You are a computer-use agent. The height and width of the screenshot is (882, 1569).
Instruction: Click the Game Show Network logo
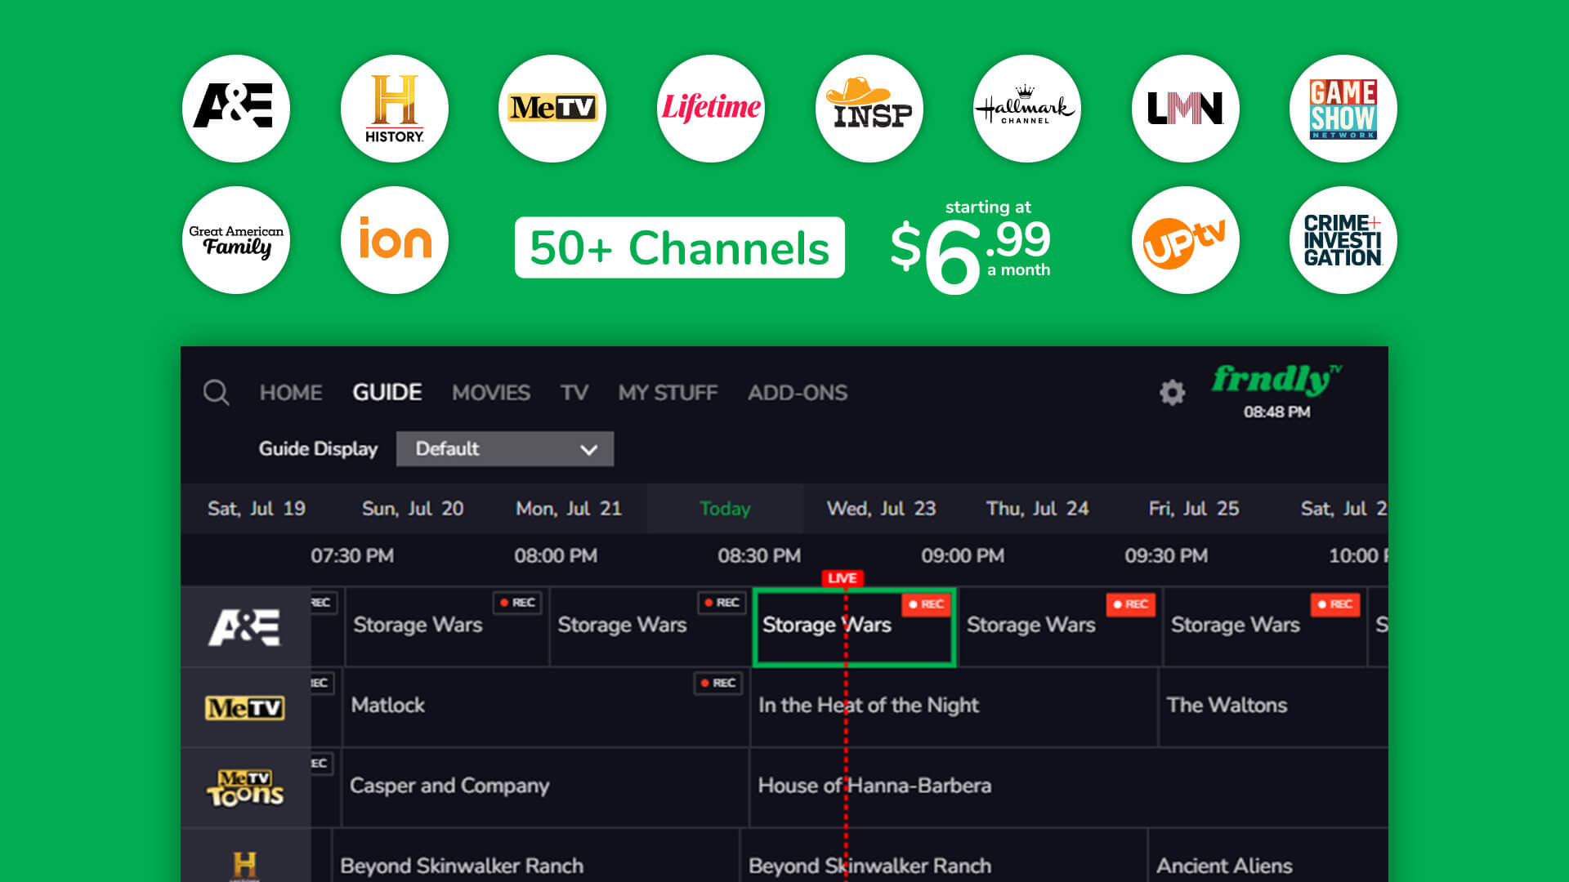pyautogui.click(x=1343, y=109)
